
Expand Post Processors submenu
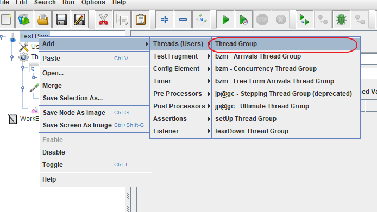coord(181,106)
